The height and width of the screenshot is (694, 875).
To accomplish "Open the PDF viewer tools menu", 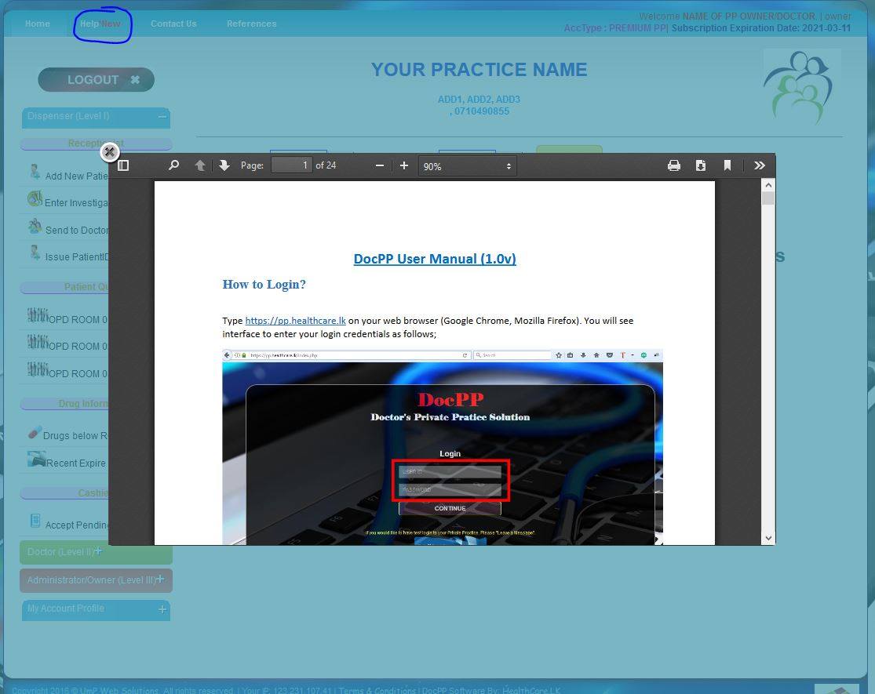I will [760, 165].
